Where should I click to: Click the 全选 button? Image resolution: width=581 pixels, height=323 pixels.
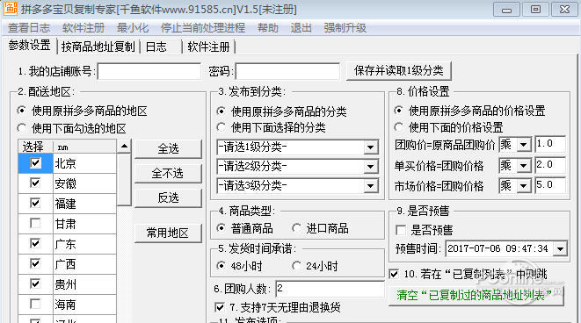point(168,148)
